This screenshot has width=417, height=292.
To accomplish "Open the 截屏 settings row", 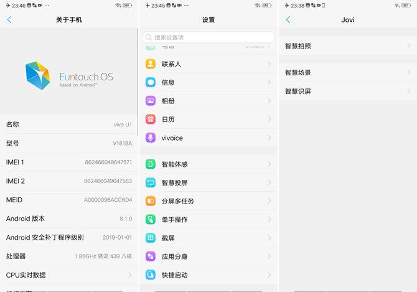I will pyautogui.click(x=208, y=238).
